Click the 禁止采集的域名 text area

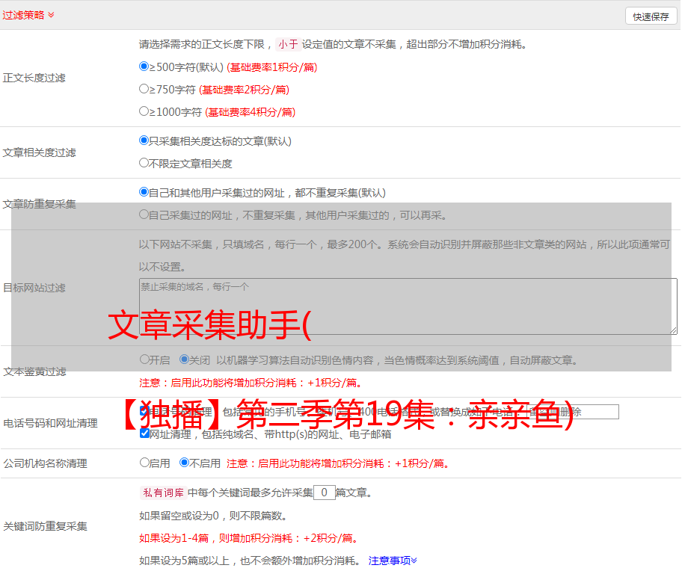[408, 306]
